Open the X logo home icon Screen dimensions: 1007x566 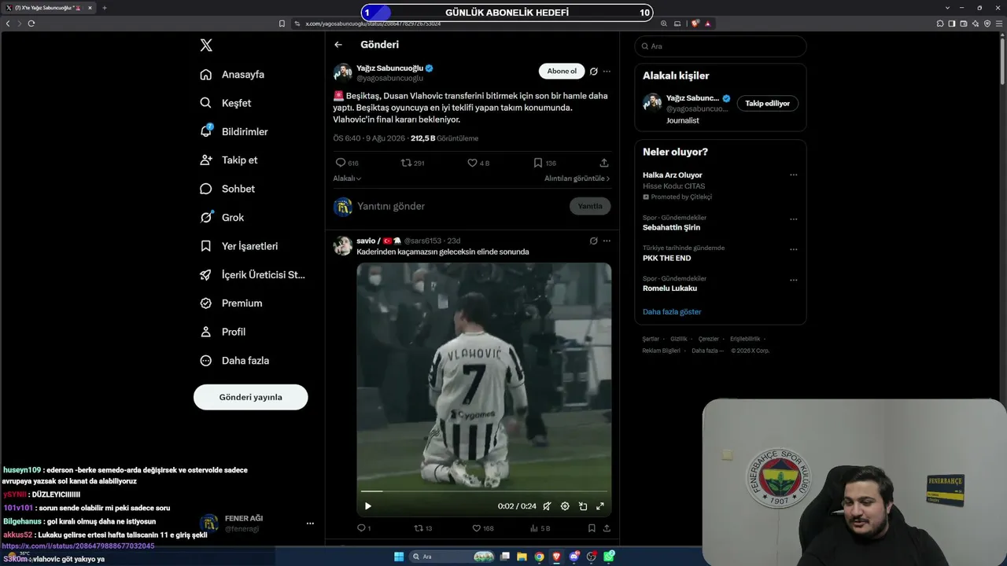pyautogui.click(x=206, y=46)
